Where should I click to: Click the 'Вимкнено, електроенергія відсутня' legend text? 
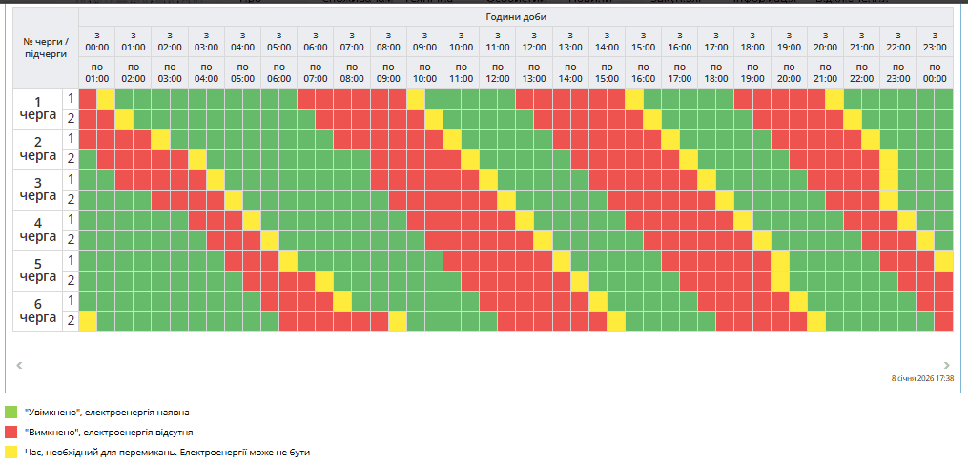coord(109,433)
